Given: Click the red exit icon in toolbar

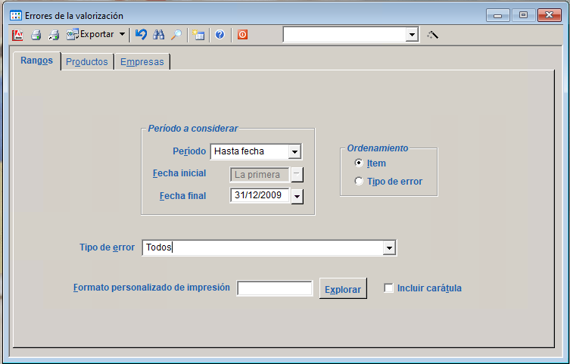Looking at the screenshot, I should (x=242, y=35).
